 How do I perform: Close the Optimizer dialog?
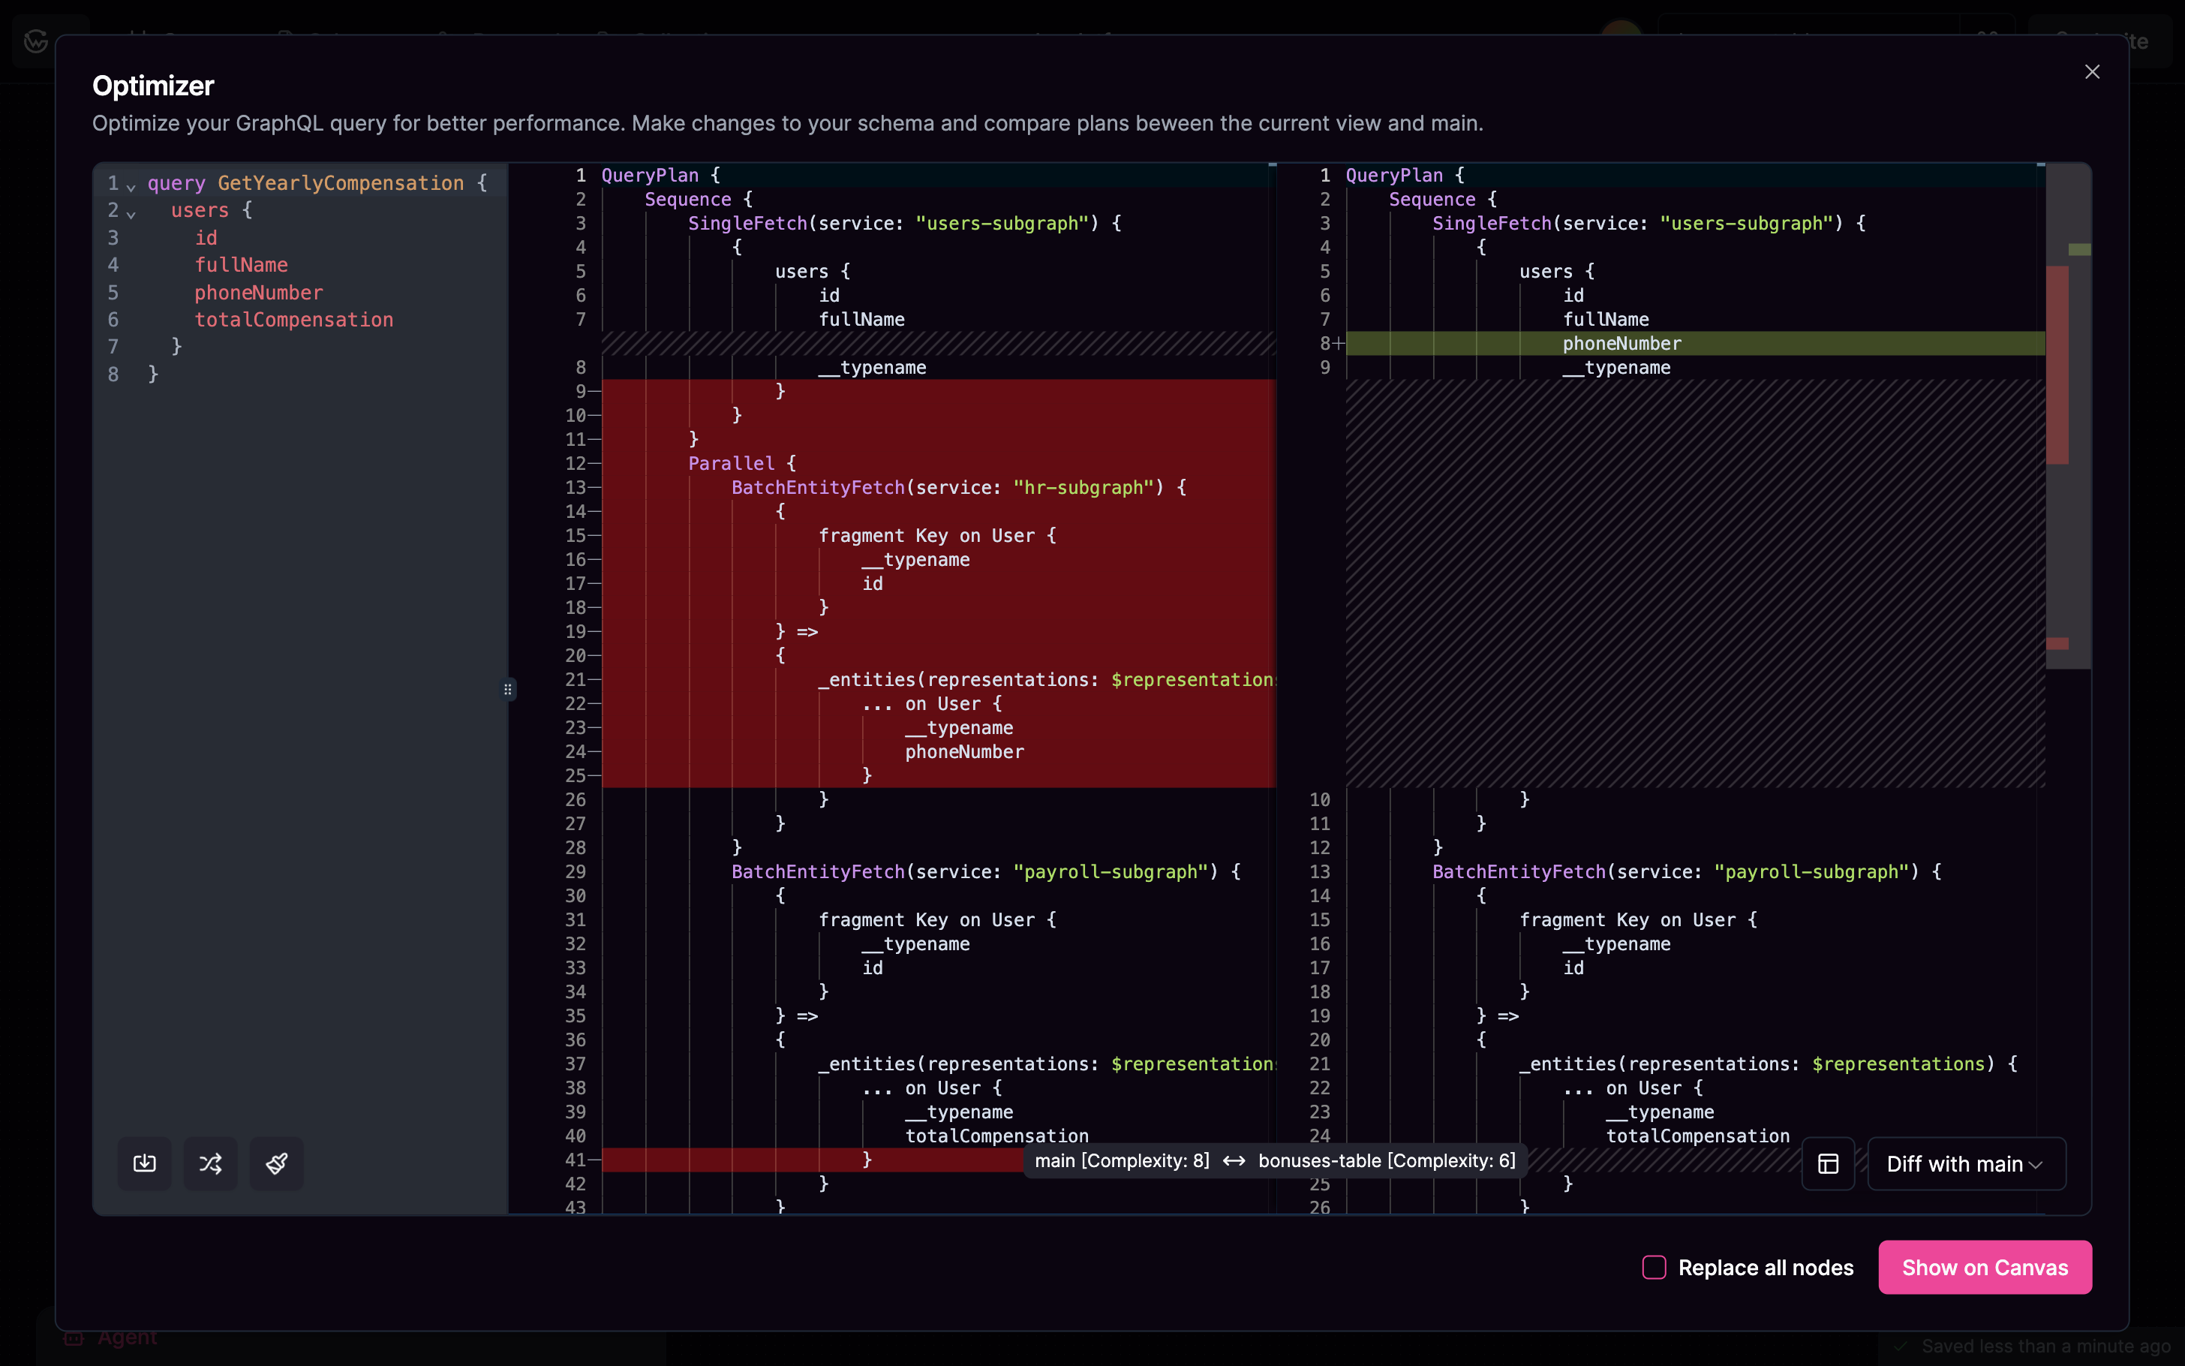pos(2092,71)
